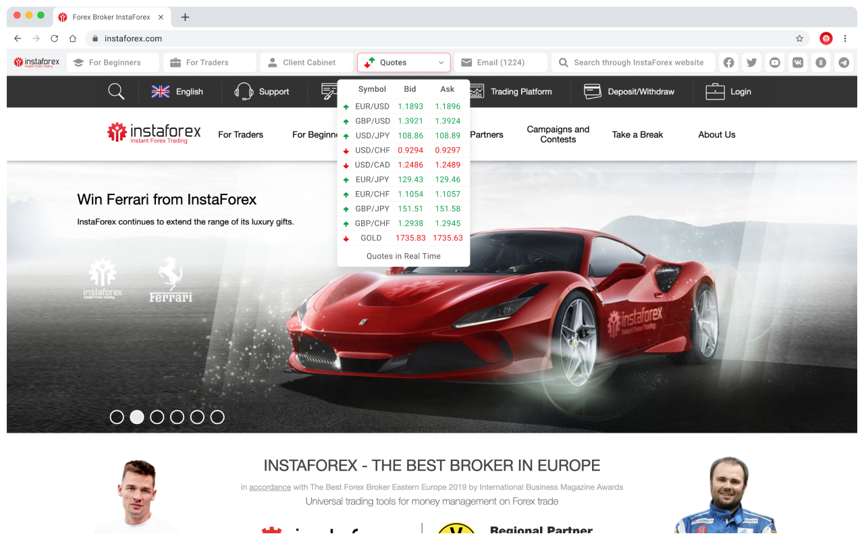Click the Trading Platform chart icon
Viewport: 864px width, 540px height.
click(477, 91)
